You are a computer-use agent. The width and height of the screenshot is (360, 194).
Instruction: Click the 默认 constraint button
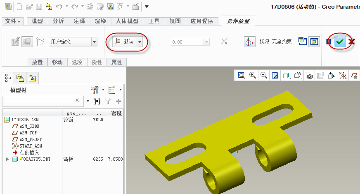click(x=124, y=42)
